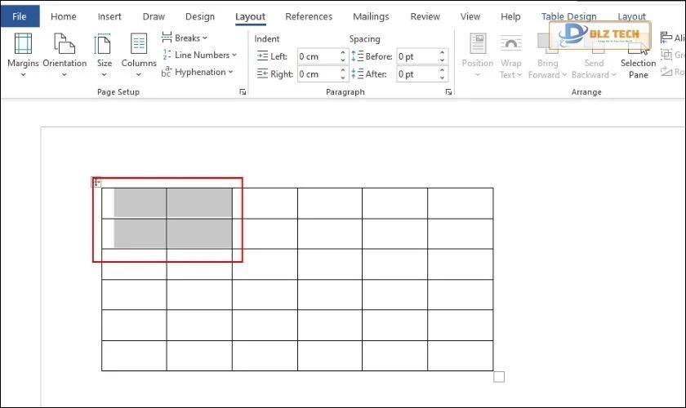The width and height of the screenshot is (686, 408).
Task: Open the References ribbon tab
Action: pyautogui.click(x=308, y=16)
